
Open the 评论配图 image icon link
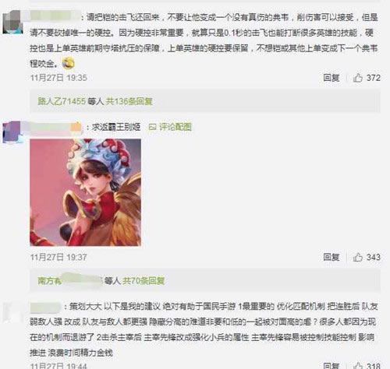pyautogui.click(x=170, y=127)
